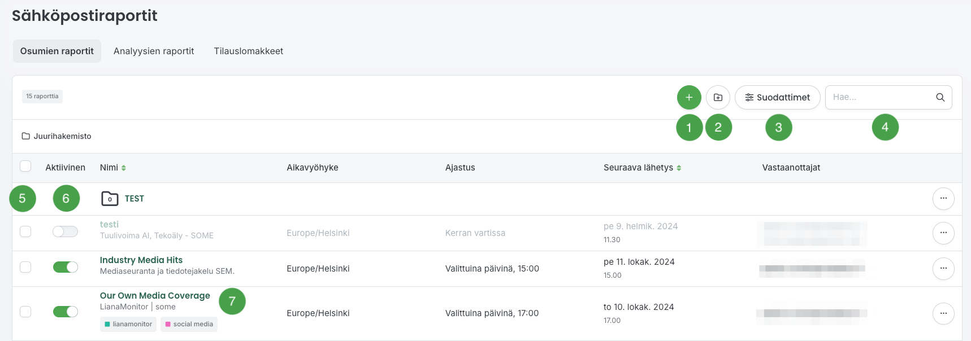
Task: Click the magnifying glass search icon
Action: point(940,98)
